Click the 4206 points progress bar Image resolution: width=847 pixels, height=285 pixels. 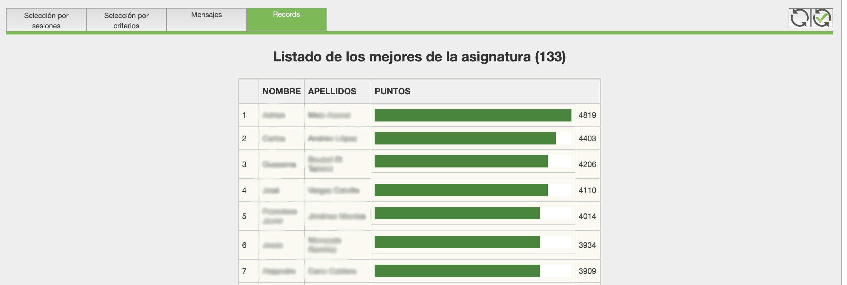(x=461, y=161)
